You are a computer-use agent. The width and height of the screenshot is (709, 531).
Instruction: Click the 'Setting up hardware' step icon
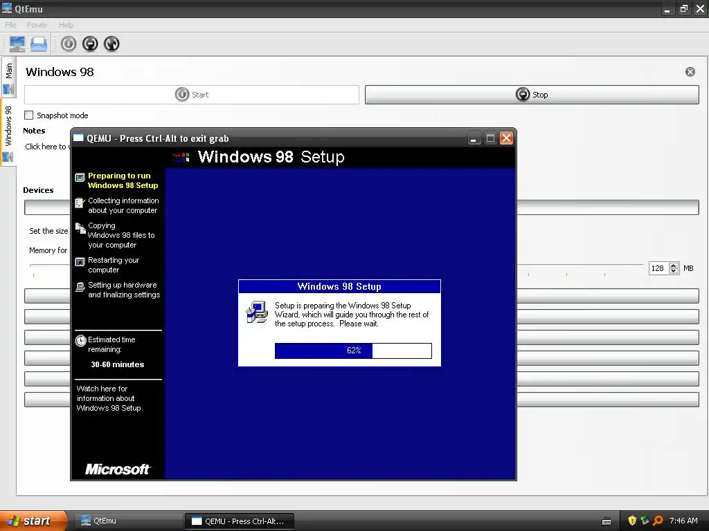[x=80, y=287]
